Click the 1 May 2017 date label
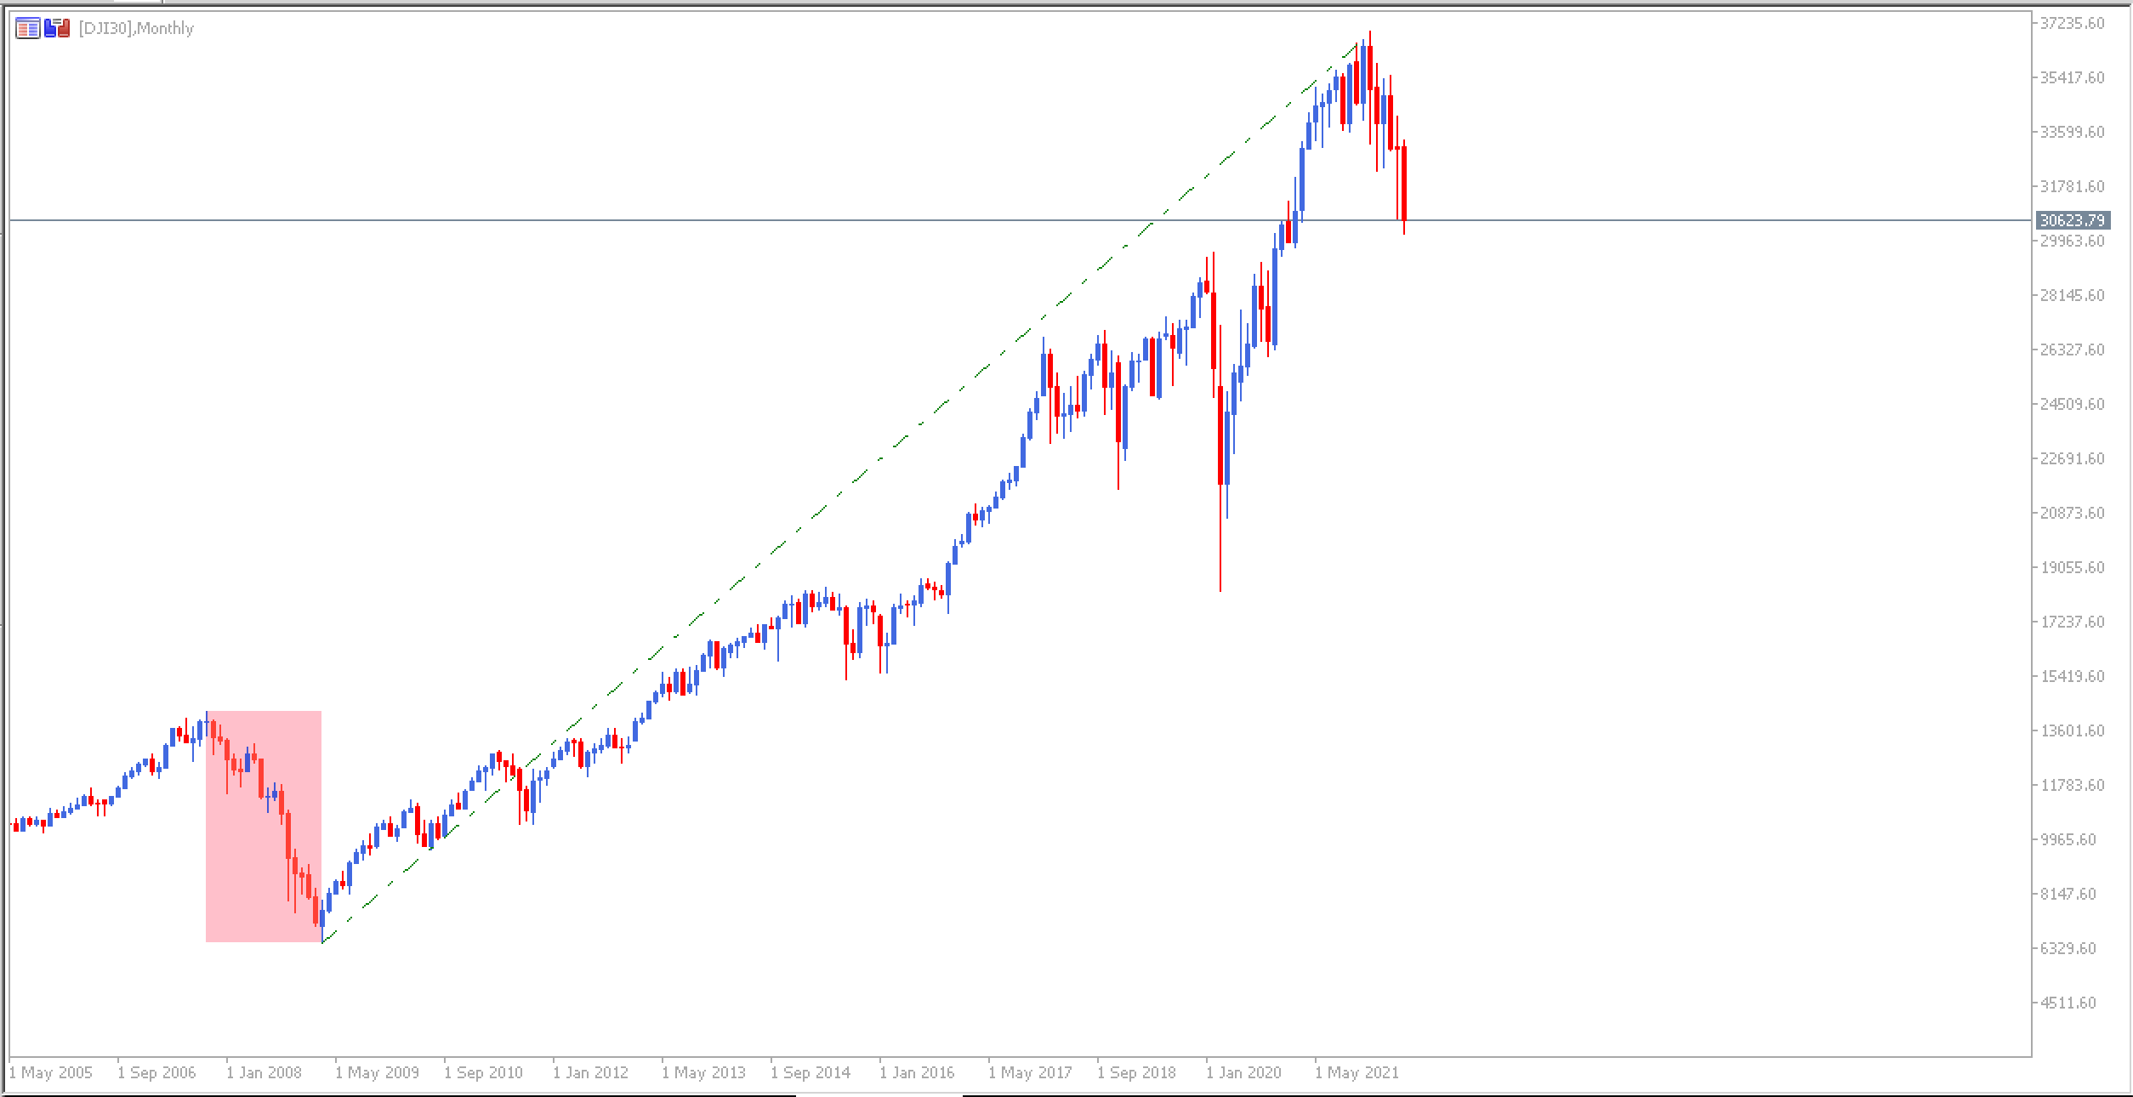The width and height of the screenshot is (2133, 1097). point(1031,1073)
